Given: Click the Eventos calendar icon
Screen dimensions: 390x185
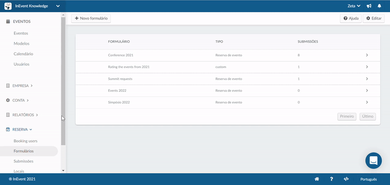Looking at the screenshot, I should tap(8, 21).
